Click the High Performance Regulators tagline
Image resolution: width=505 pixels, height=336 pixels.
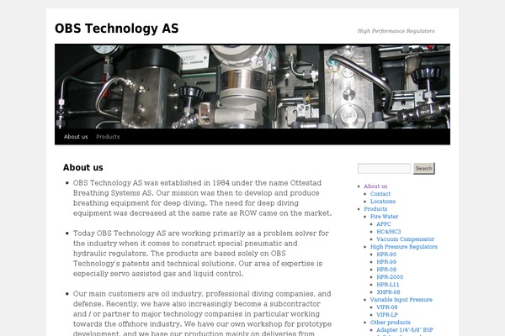[396, 31]
